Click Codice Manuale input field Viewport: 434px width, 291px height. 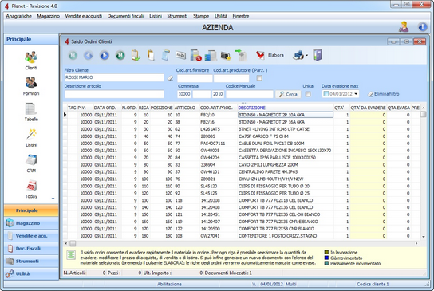250,94
